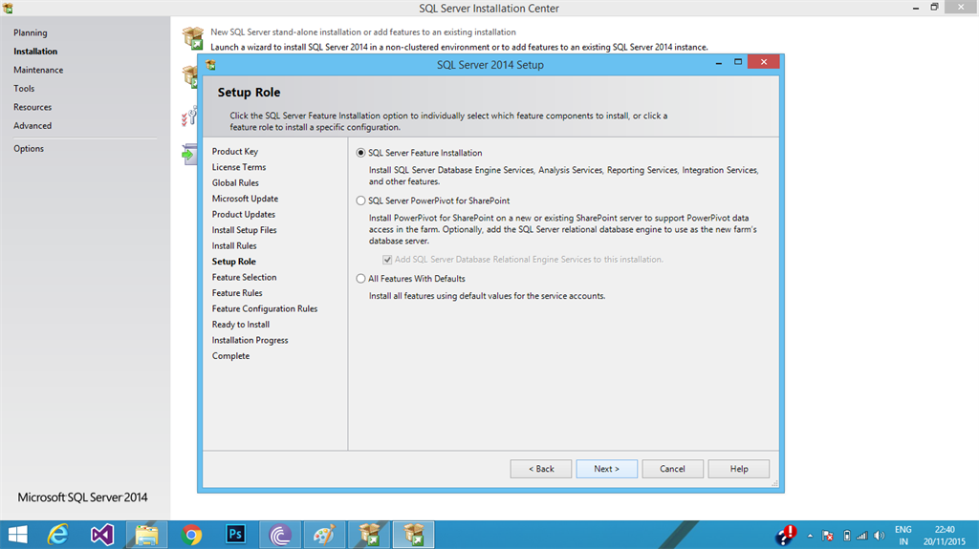Image resolution: width=979 pixels, height=549 pixels.
Task: Open Options in Installation Center sidebar
Action: pyautogui.click(x=29, y=149)
